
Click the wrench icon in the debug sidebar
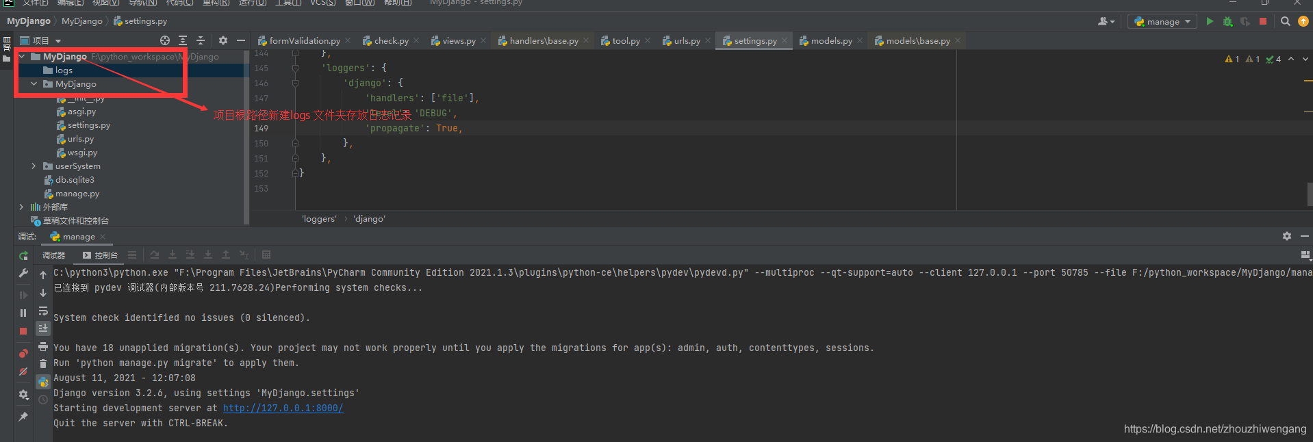(x=23, y=273)
